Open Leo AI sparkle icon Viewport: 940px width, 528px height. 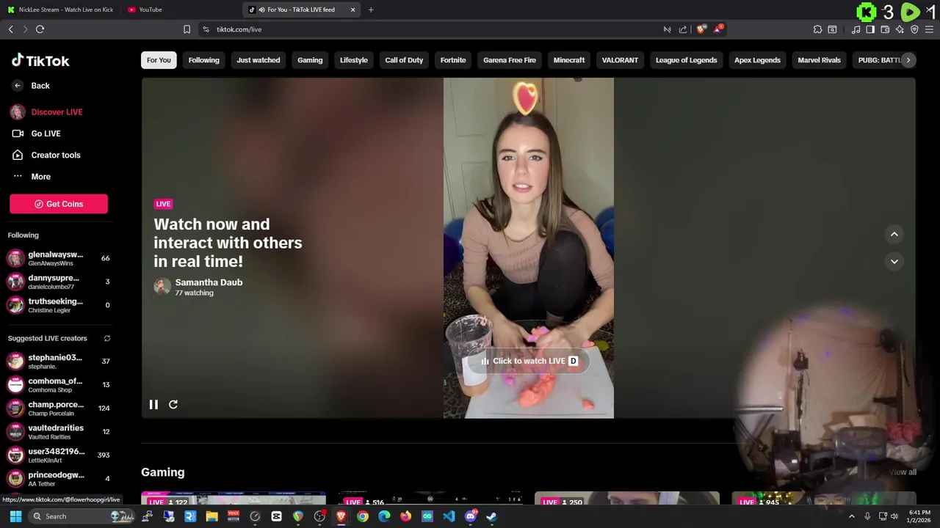pos(900,29)
